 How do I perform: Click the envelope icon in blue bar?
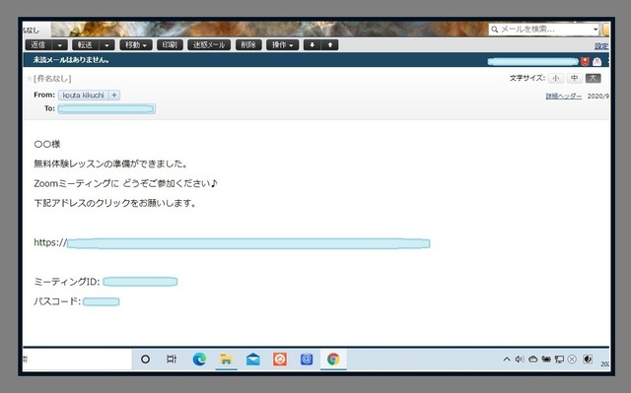click(597, 61)
